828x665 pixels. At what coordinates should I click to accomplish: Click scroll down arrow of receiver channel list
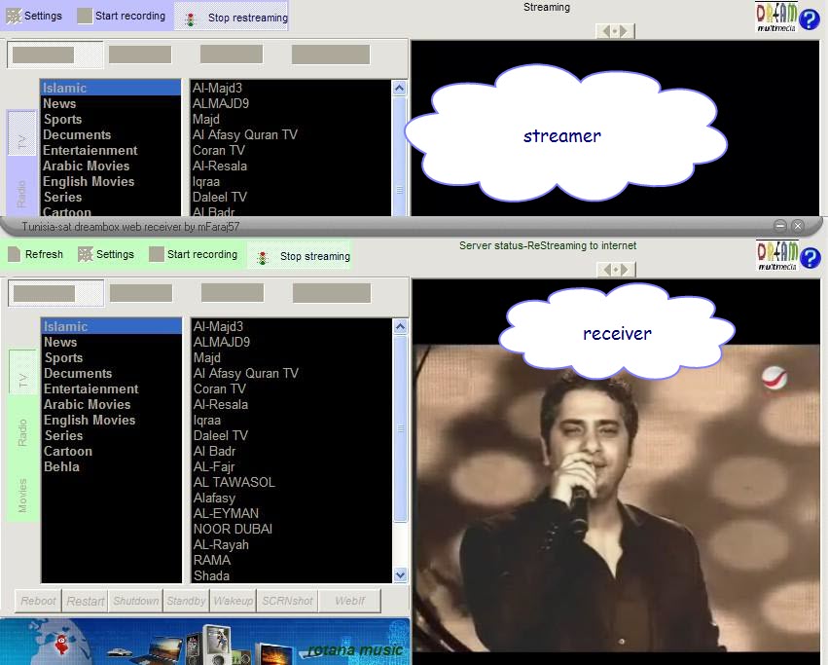(400, 575)
